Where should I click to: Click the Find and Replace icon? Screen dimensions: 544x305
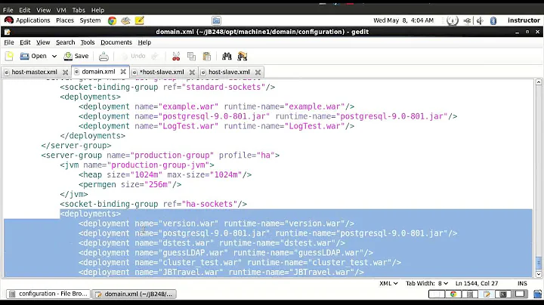[x=243, y=56]
